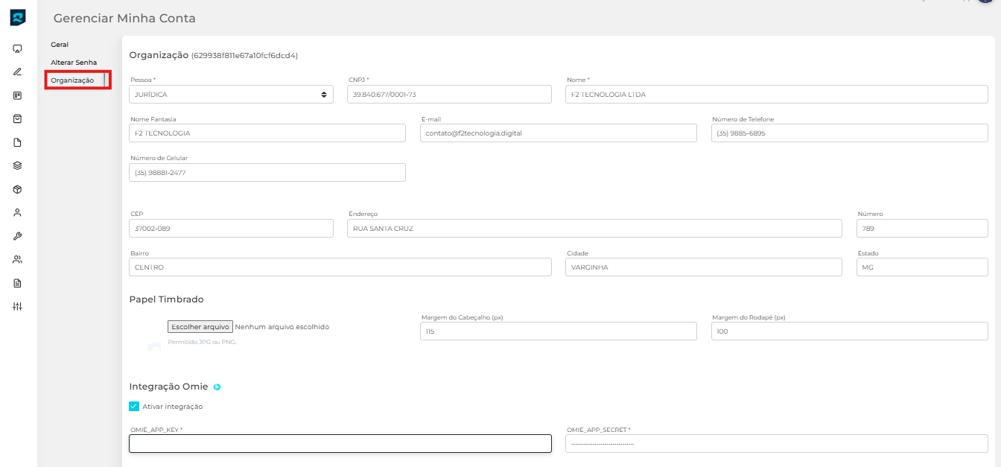
Task: Open the Alterar Senha tab
Action: (74, 62)
